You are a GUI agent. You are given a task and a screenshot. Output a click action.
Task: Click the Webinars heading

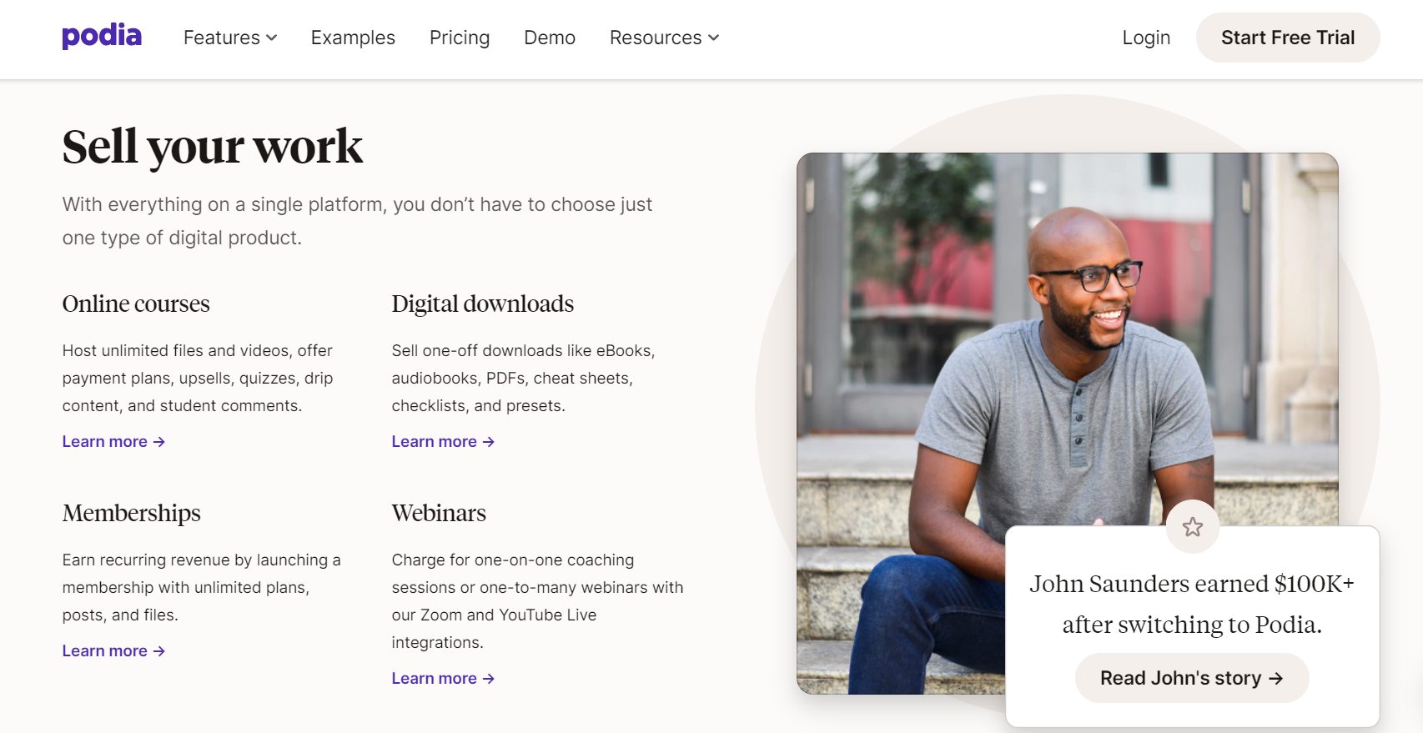tap(439, 513)
